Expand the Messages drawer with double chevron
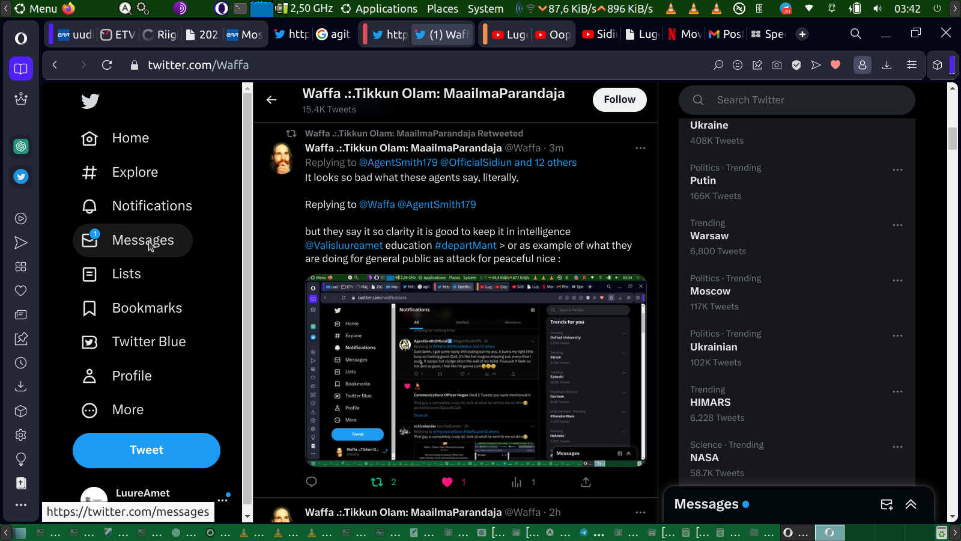 tap(911, 504)
